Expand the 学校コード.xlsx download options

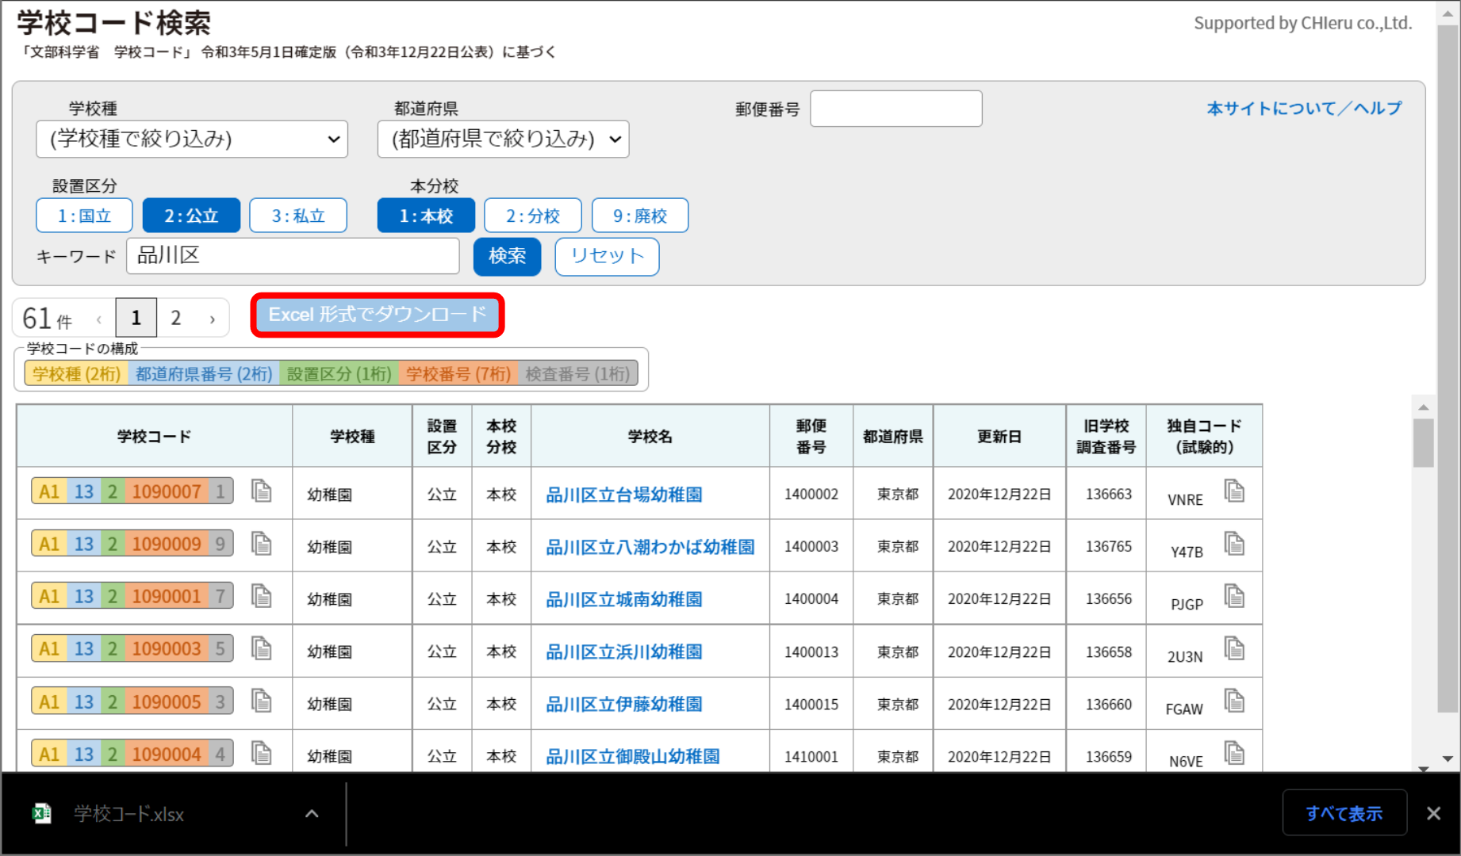click(312, 813)
